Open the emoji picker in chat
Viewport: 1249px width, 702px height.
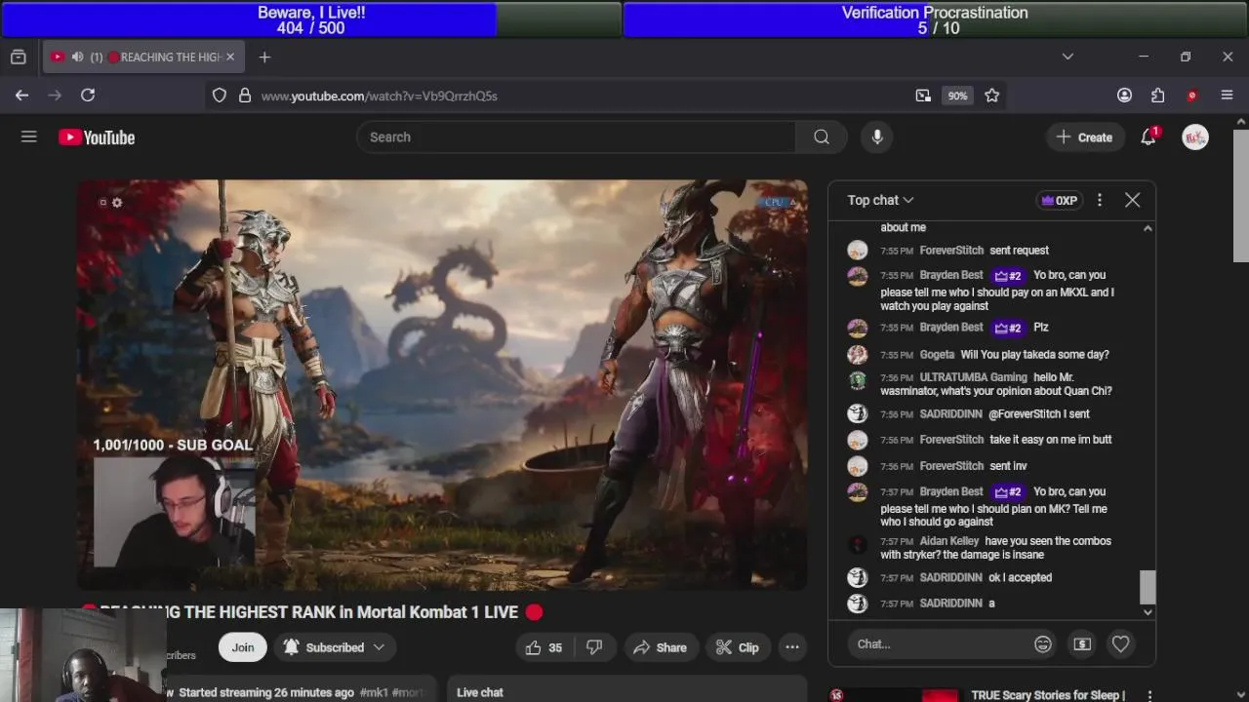coord(1043,644)
